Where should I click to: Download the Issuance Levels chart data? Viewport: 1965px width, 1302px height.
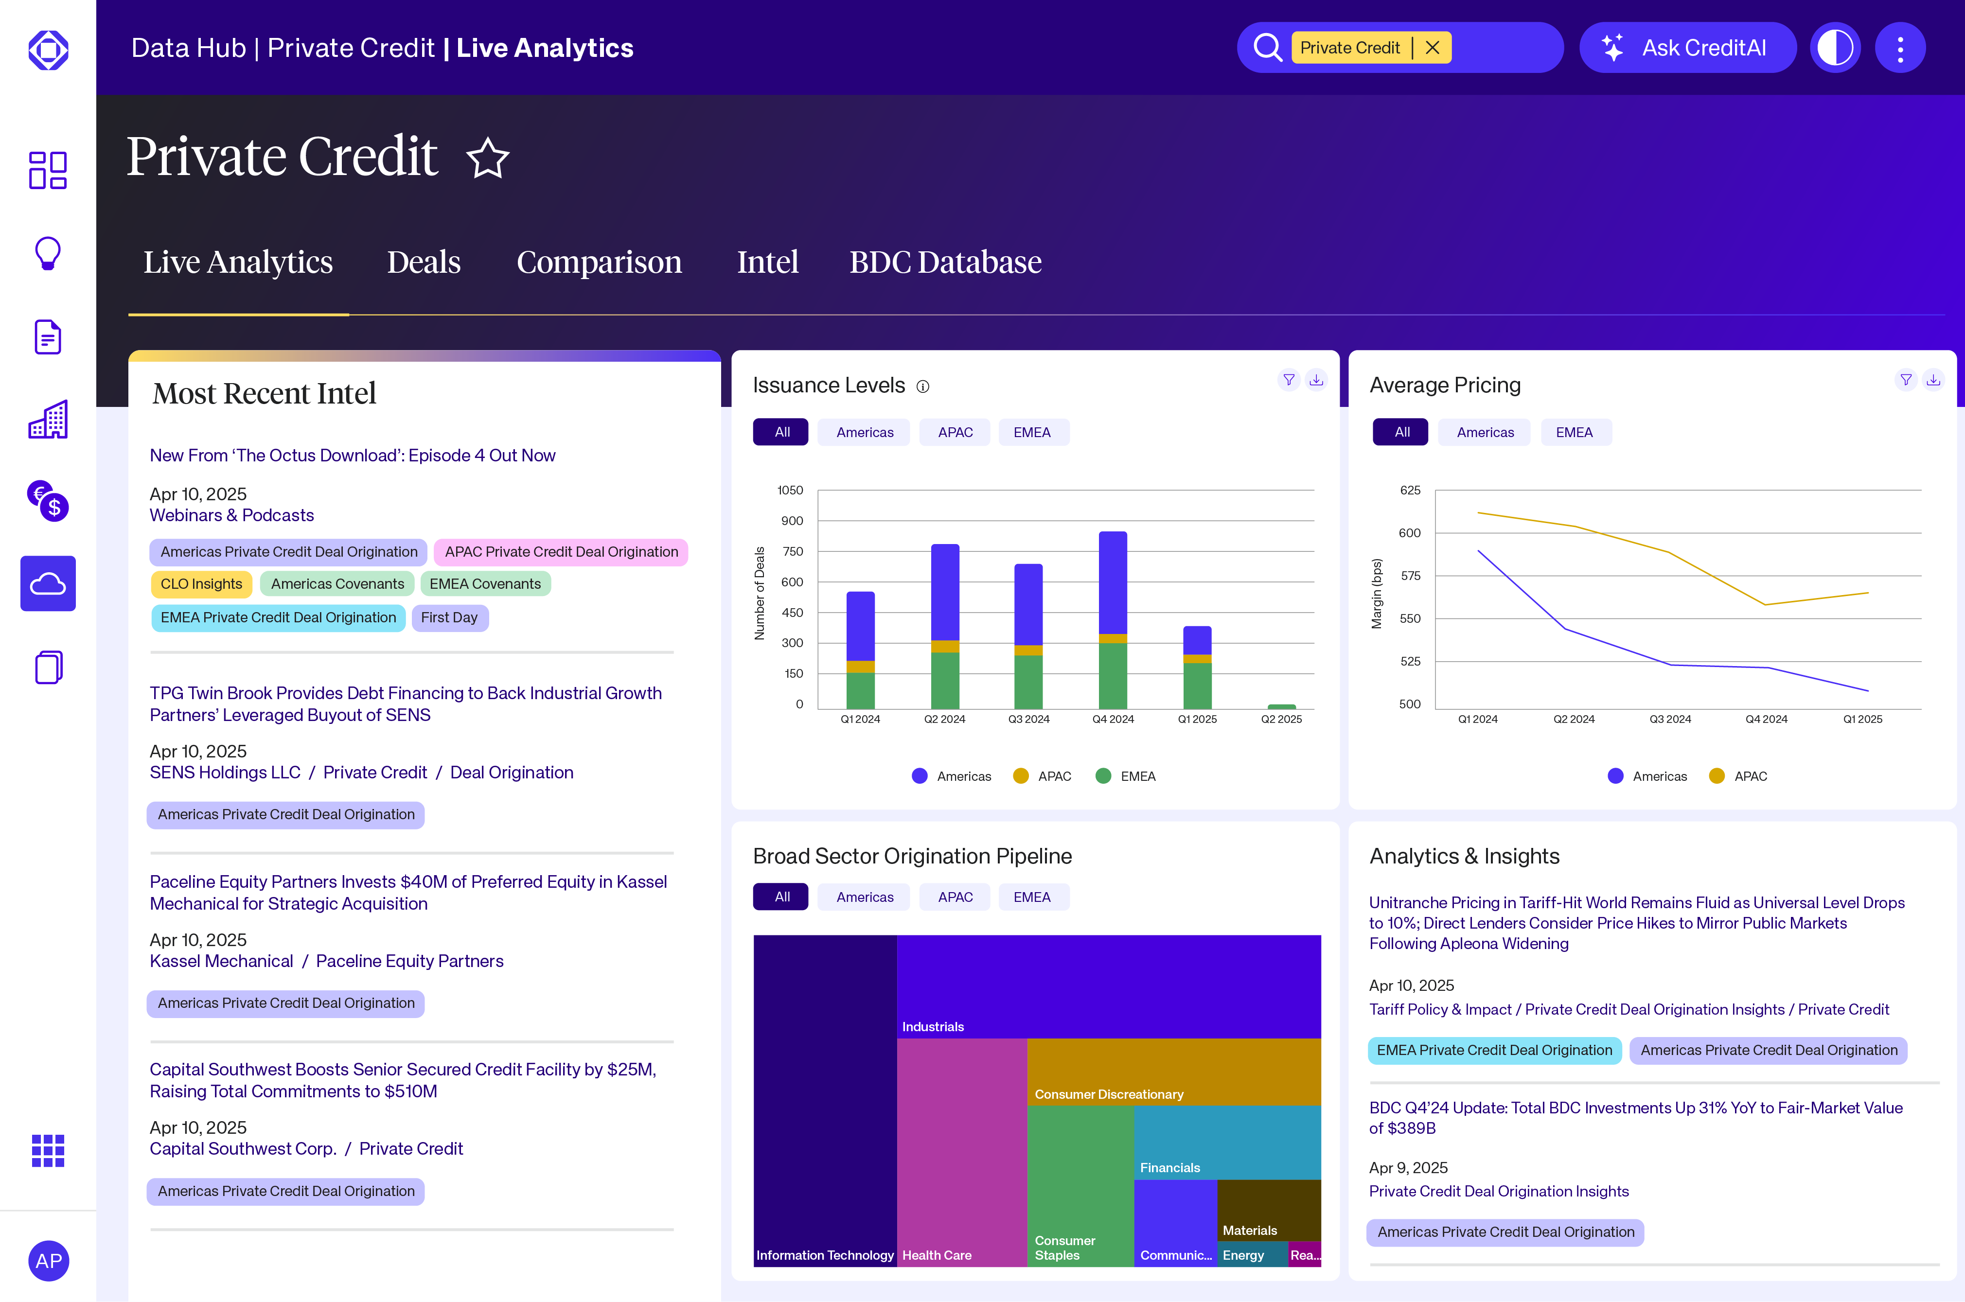click(x=1316, y=380)
